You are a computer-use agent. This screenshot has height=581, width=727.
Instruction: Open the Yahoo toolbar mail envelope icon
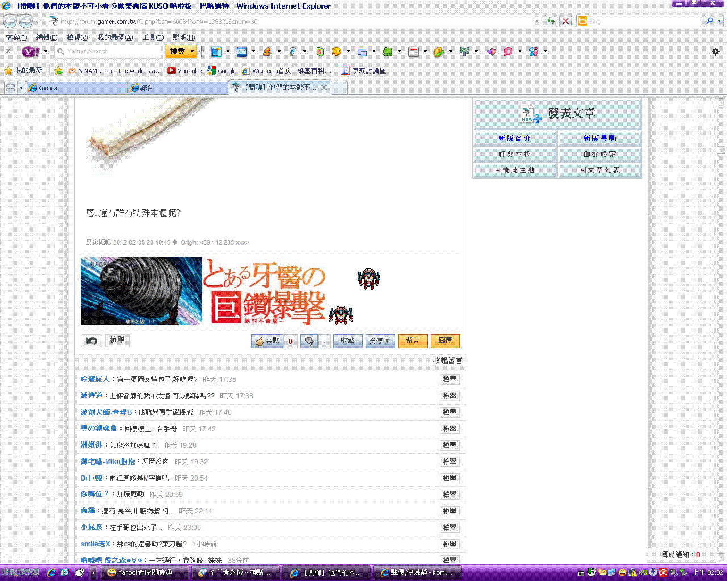click(x=242, y=52)
